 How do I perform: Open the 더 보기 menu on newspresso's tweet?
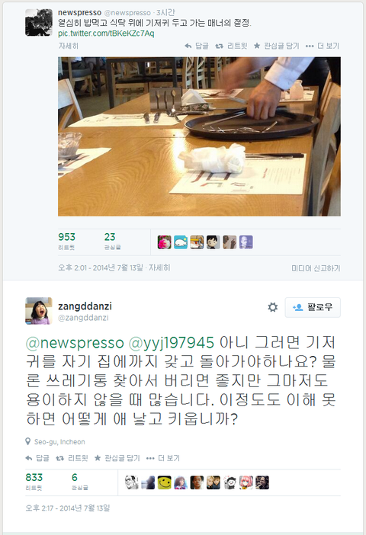(323, 46)
